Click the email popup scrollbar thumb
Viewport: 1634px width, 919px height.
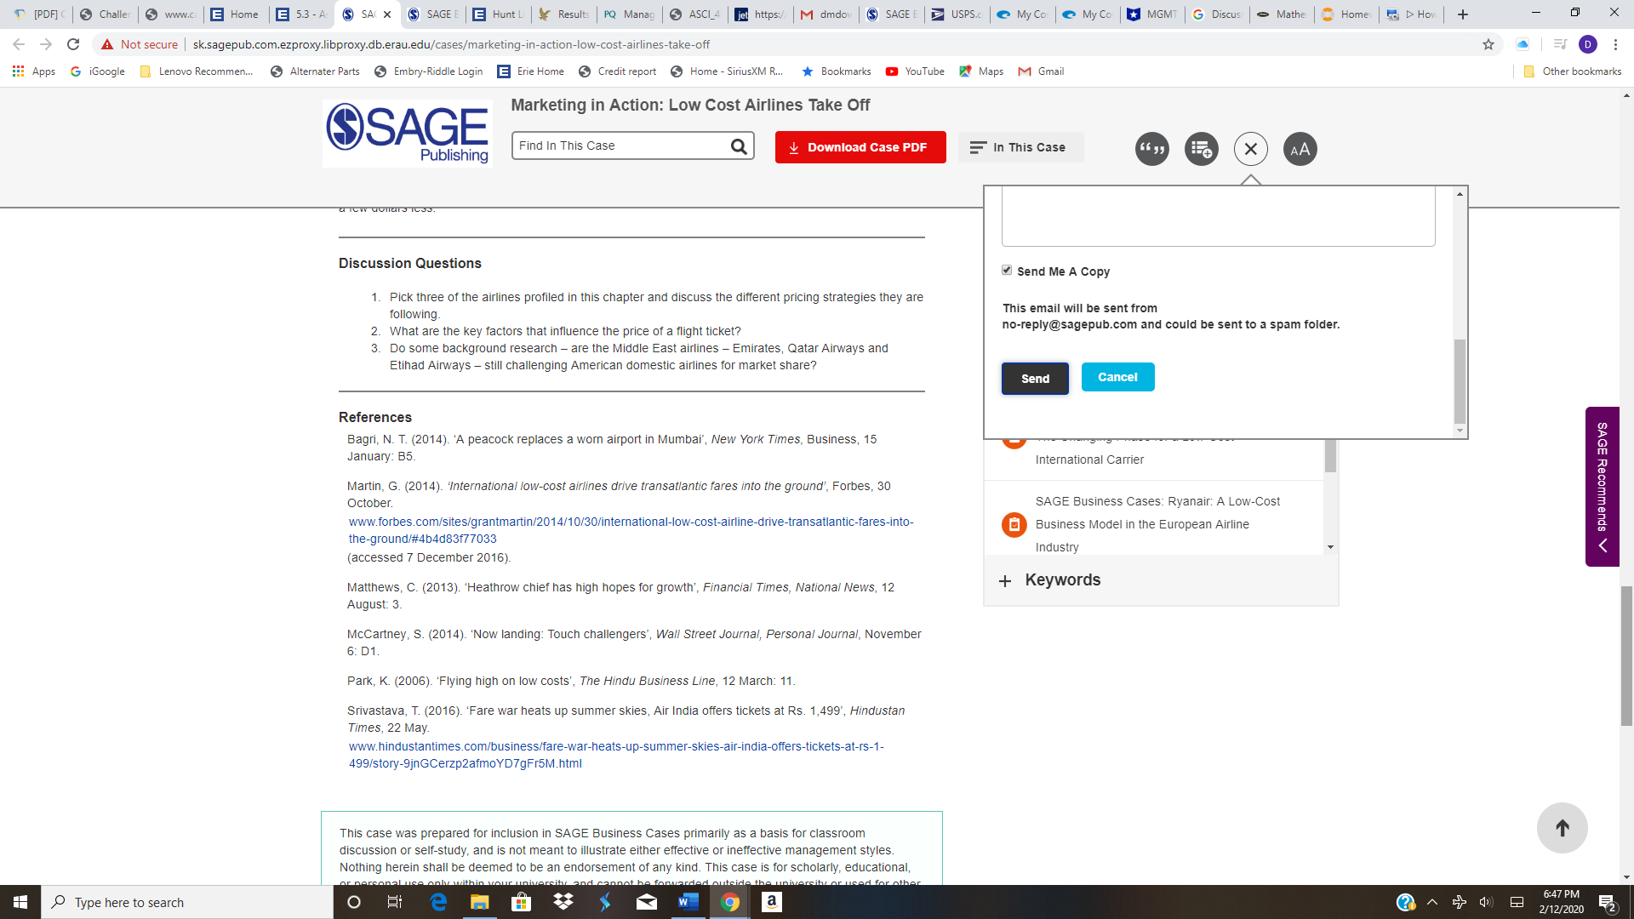(1460, 380)
